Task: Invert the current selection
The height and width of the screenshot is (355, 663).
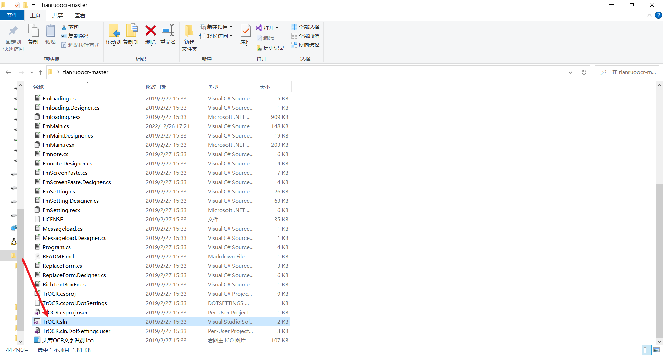Action: pyautogui.click(x=305, y=45)
